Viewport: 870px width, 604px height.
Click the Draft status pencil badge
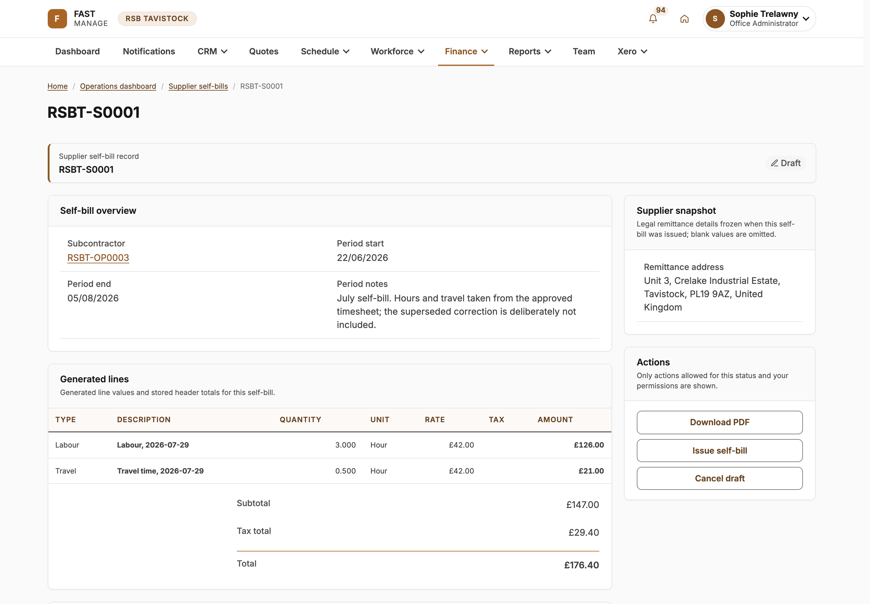tap(786, 163)
